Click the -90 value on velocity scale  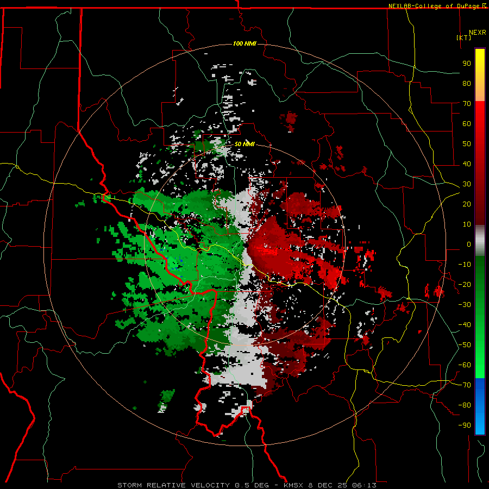(x=465, y=425)
